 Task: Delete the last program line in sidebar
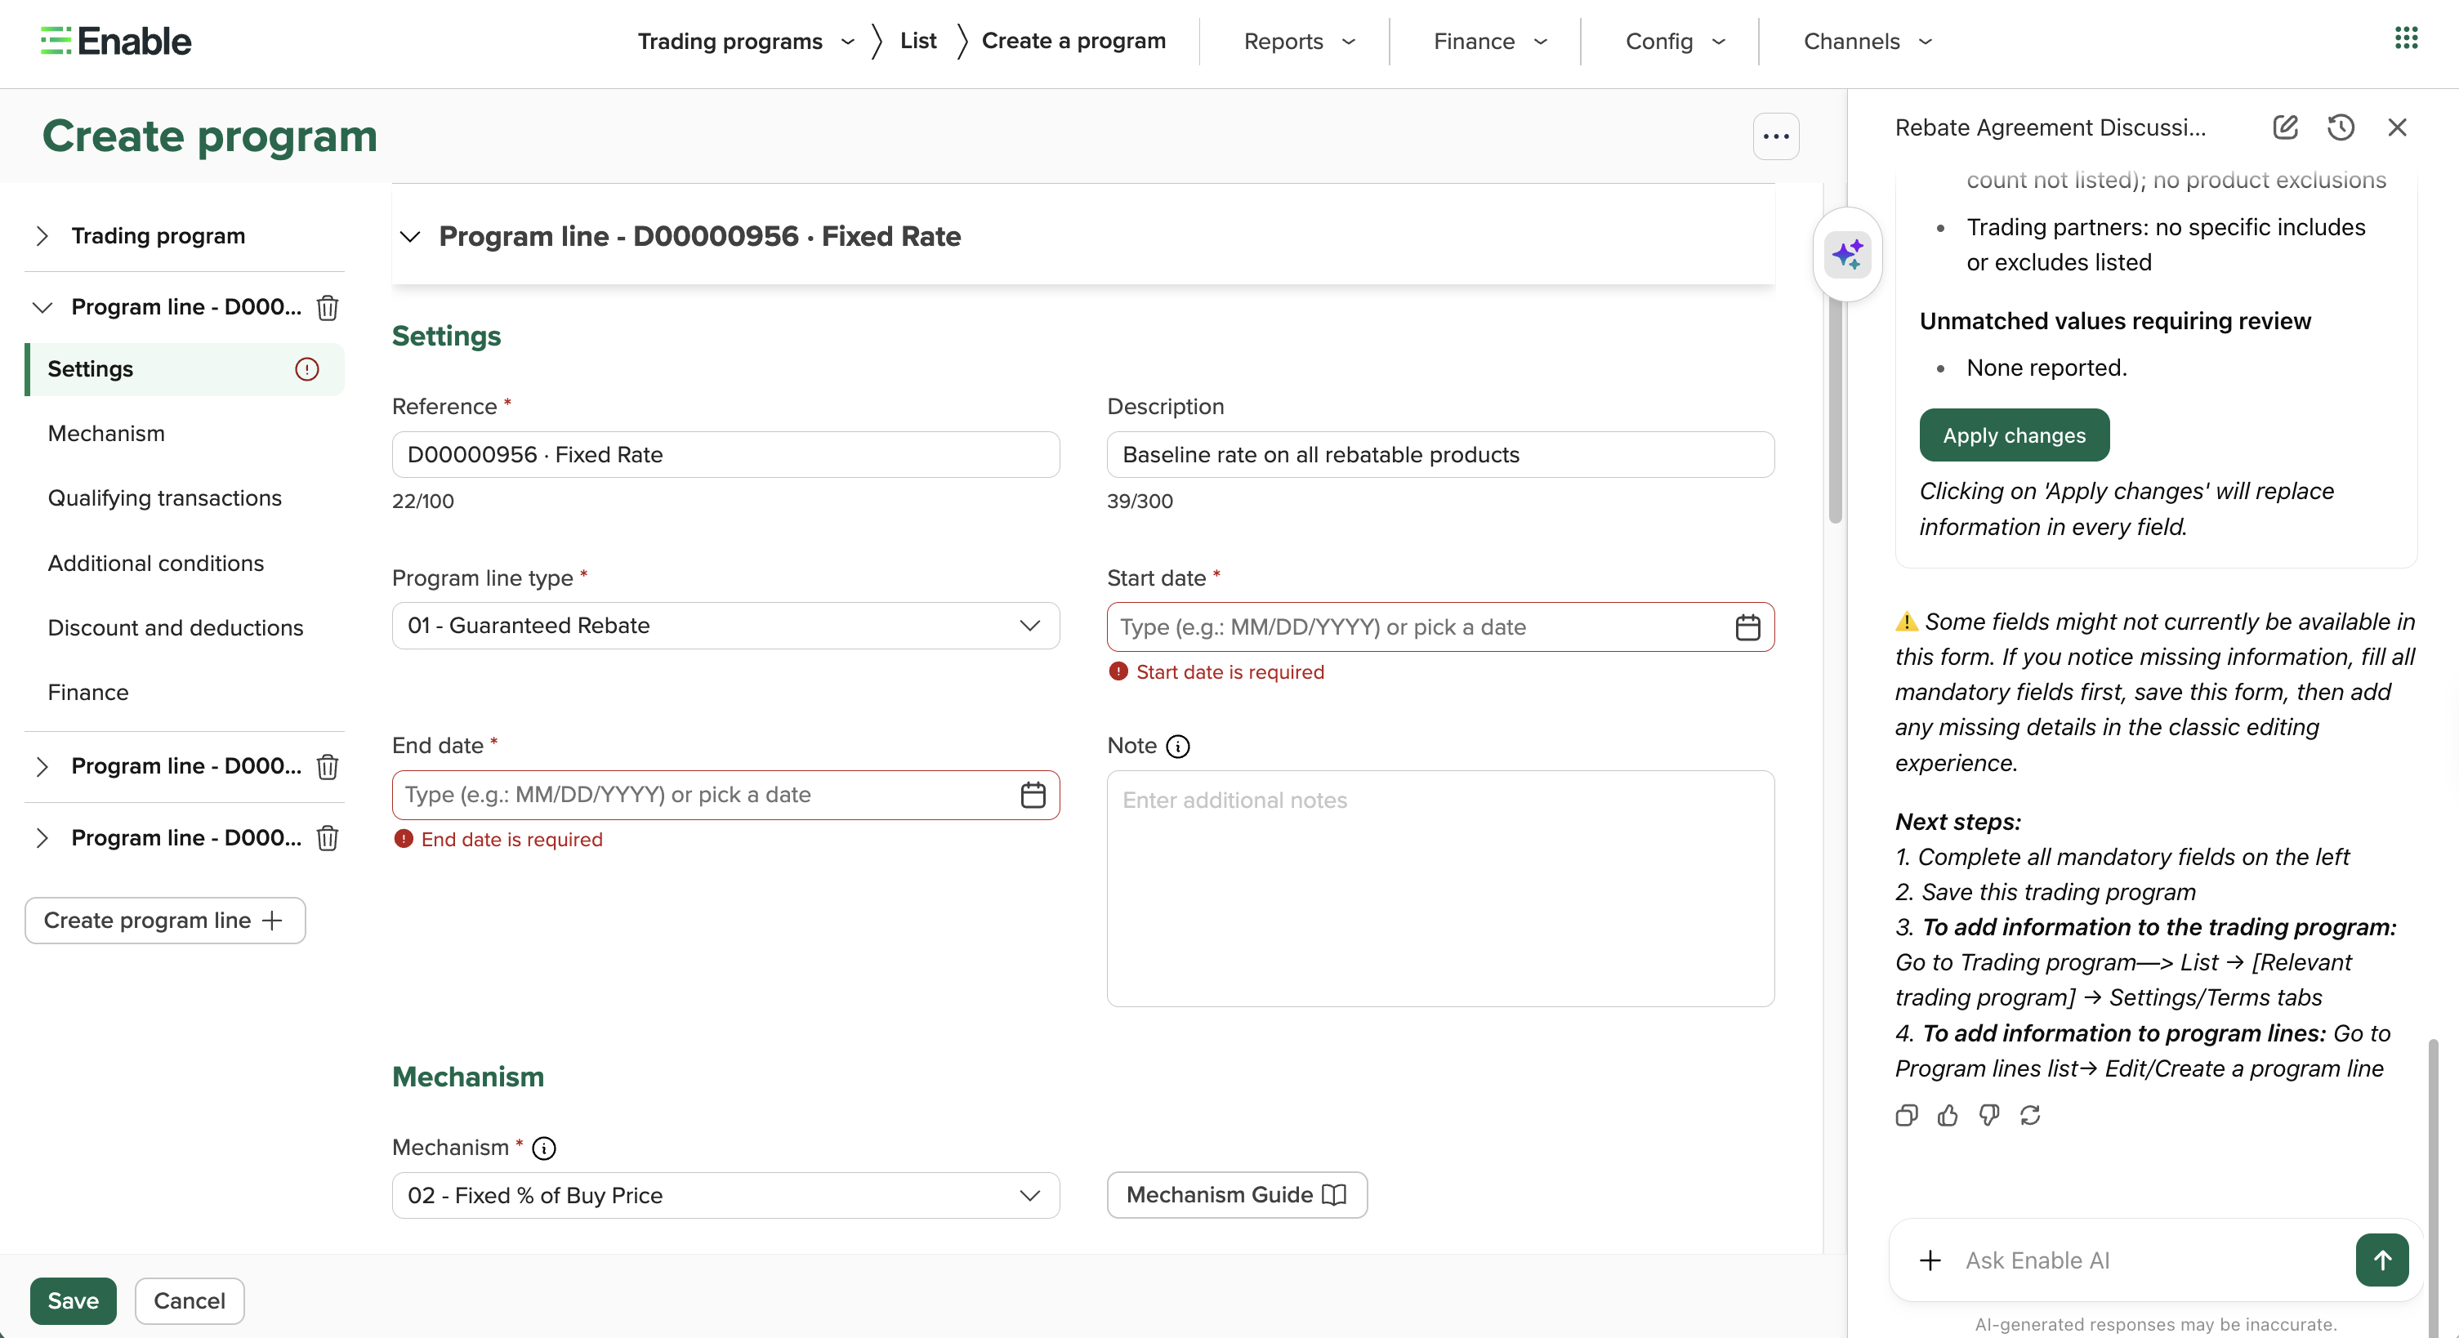coord(328,838)
